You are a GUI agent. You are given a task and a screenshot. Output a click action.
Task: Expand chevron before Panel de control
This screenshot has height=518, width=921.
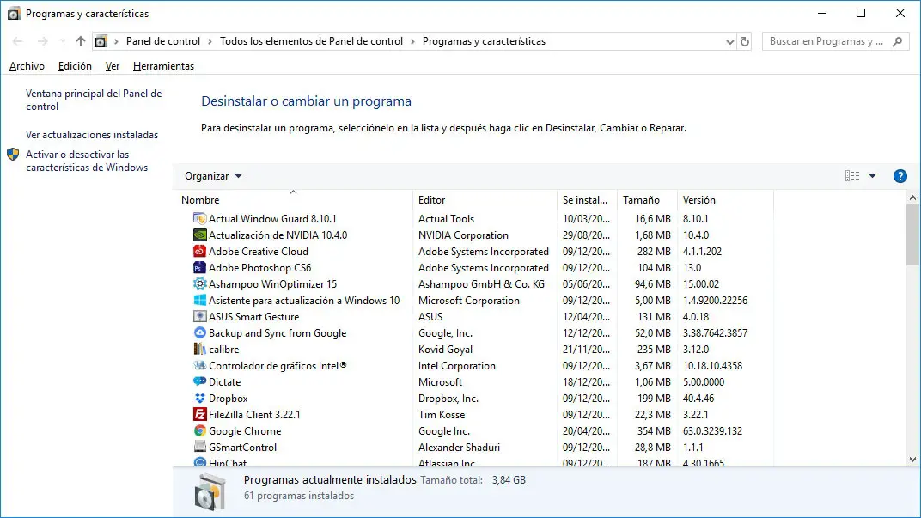coord(116,41)
